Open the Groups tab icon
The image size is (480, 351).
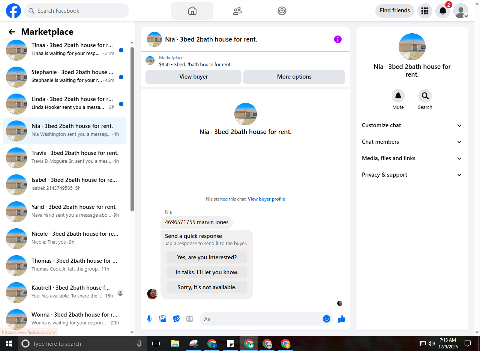[282, 11]
